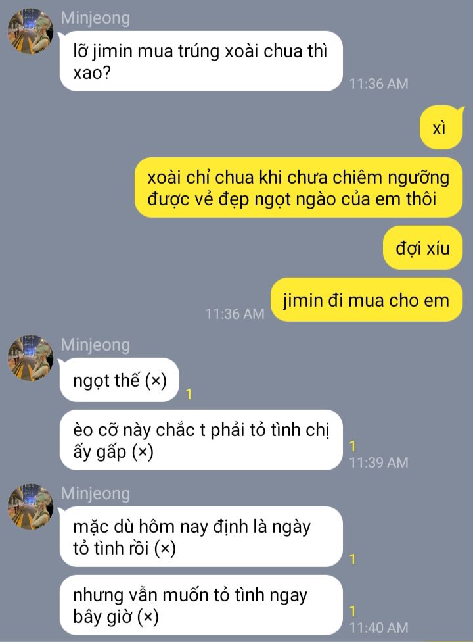The width and height of the screenshot is (473, 642).
Task: Tap the 11:36 AM timestamp next to first message
Action: coord(378,84)
